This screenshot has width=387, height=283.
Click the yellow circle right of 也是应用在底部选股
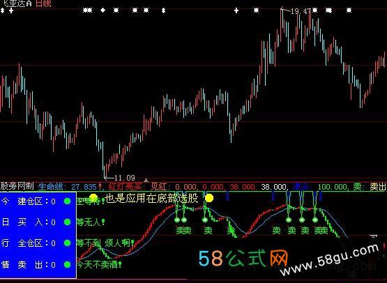(x=209, y=198)
